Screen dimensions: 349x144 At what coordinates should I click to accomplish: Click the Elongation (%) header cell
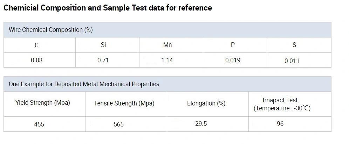click(x=206, y=103)
